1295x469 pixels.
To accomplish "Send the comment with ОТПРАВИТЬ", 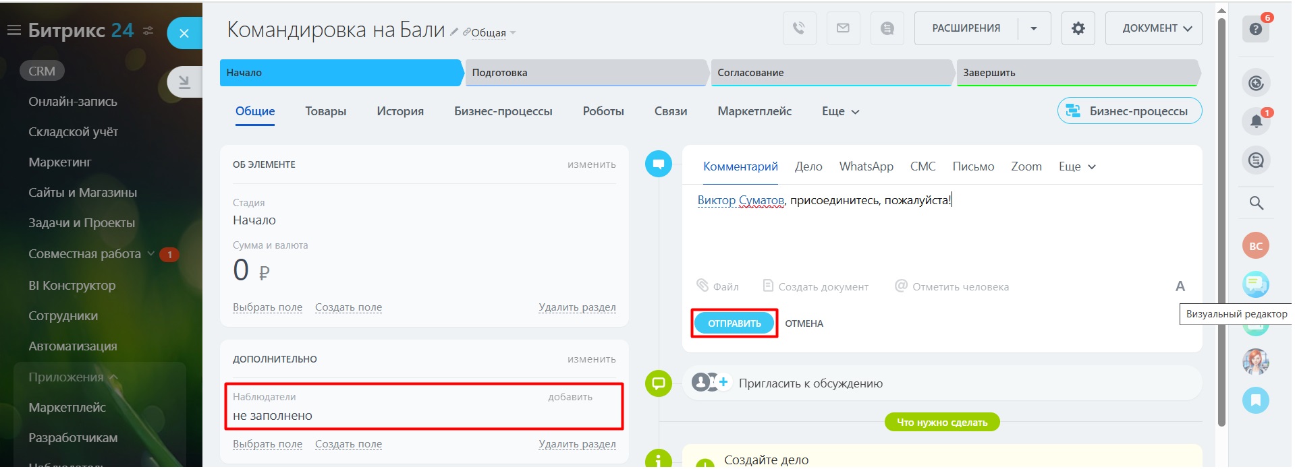I will [734, 323].
